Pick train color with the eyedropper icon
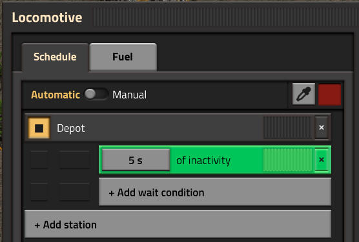Image resolution: width=359 pixels, height=242 pixels. tap(303, 94)
